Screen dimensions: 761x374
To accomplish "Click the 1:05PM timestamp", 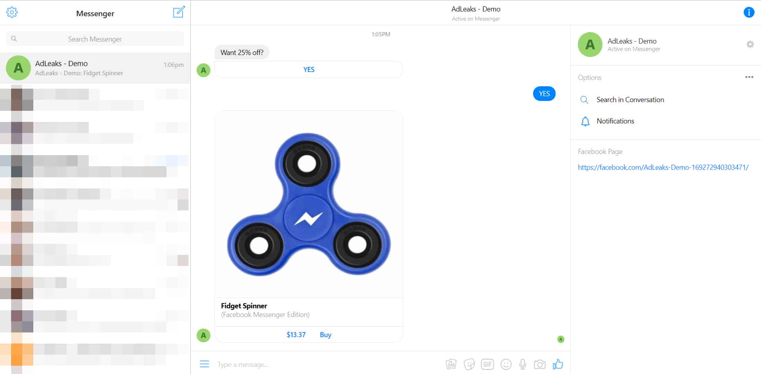I will [380, 34].
